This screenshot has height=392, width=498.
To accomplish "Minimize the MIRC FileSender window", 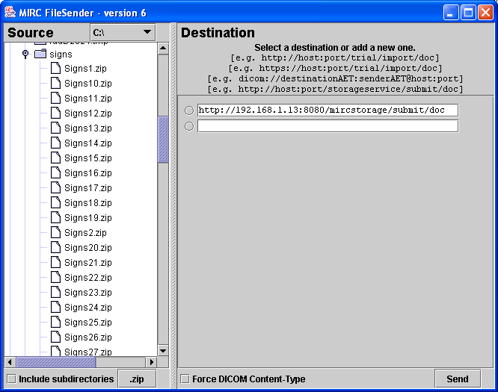I will (451, 13).
